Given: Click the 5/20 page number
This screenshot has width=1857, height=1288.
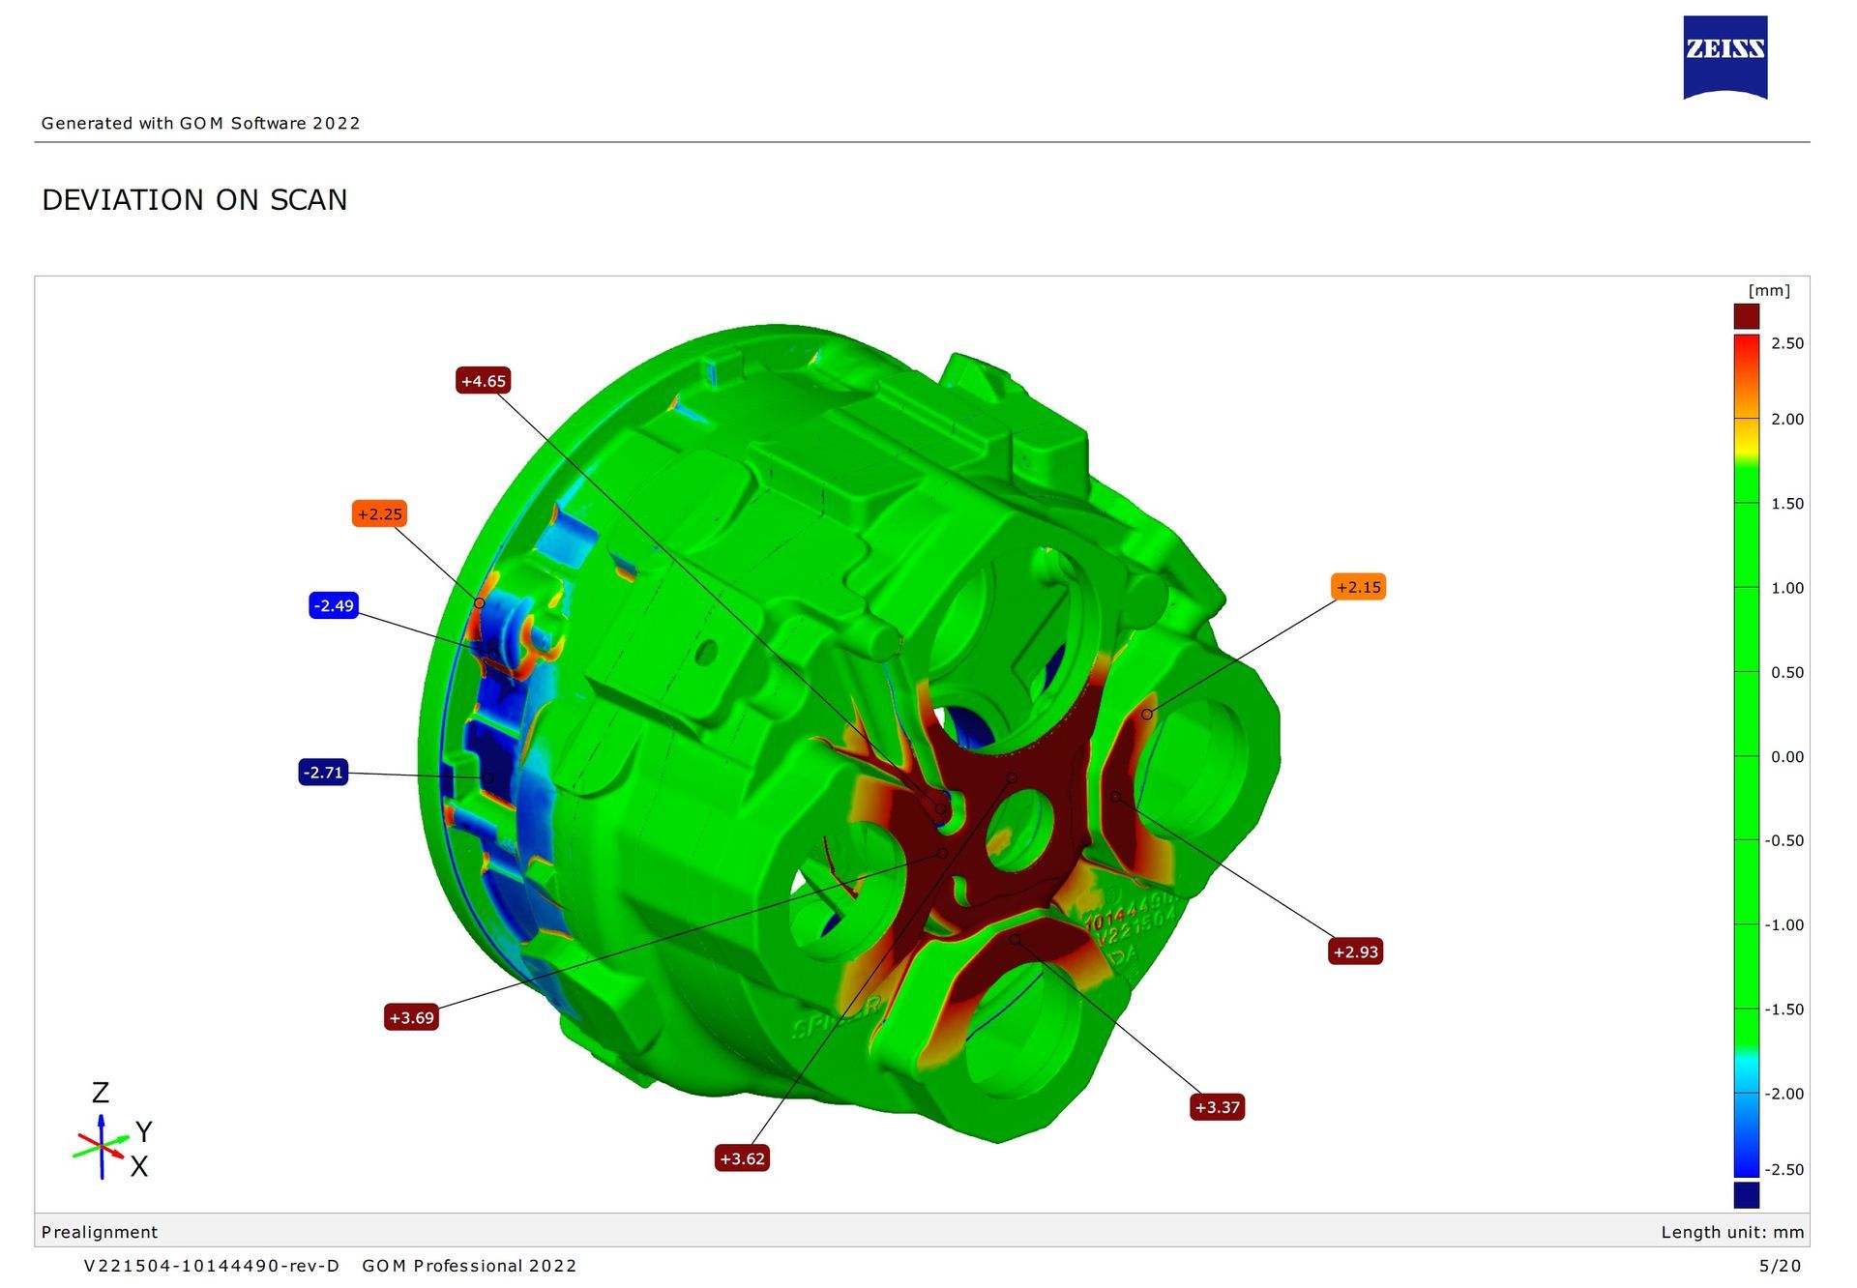Looking at the screenshot, I should point(1781,1266).
